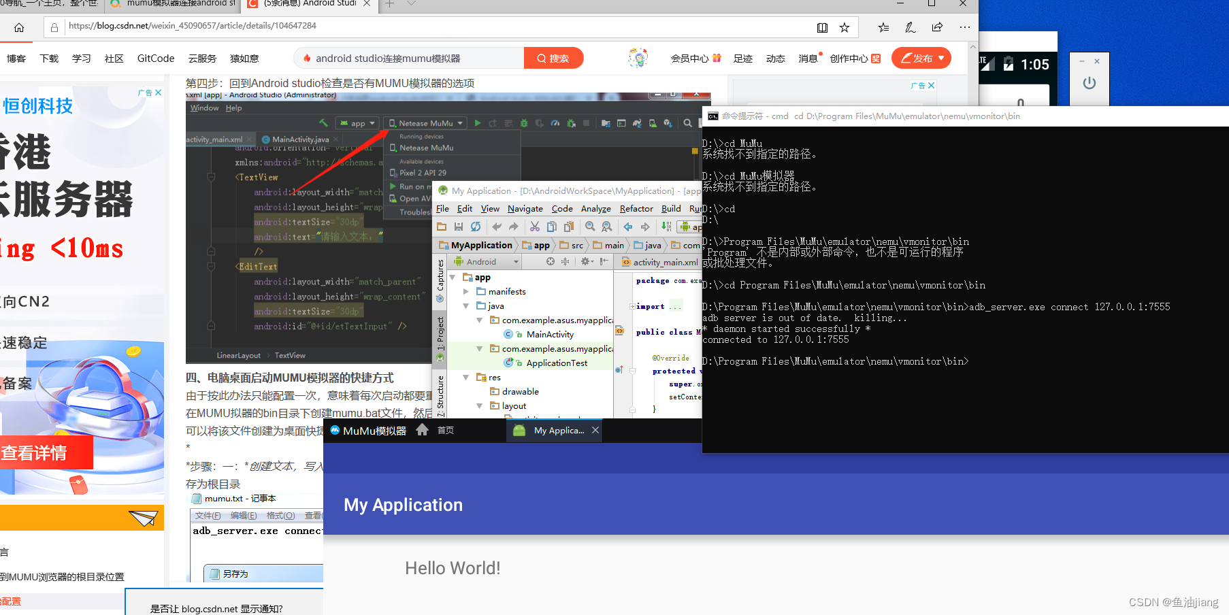Expand the manifests folder

click(x=466, y=292)
